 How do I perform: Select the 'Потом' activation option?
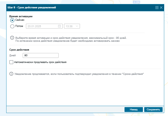click(12, 26)
